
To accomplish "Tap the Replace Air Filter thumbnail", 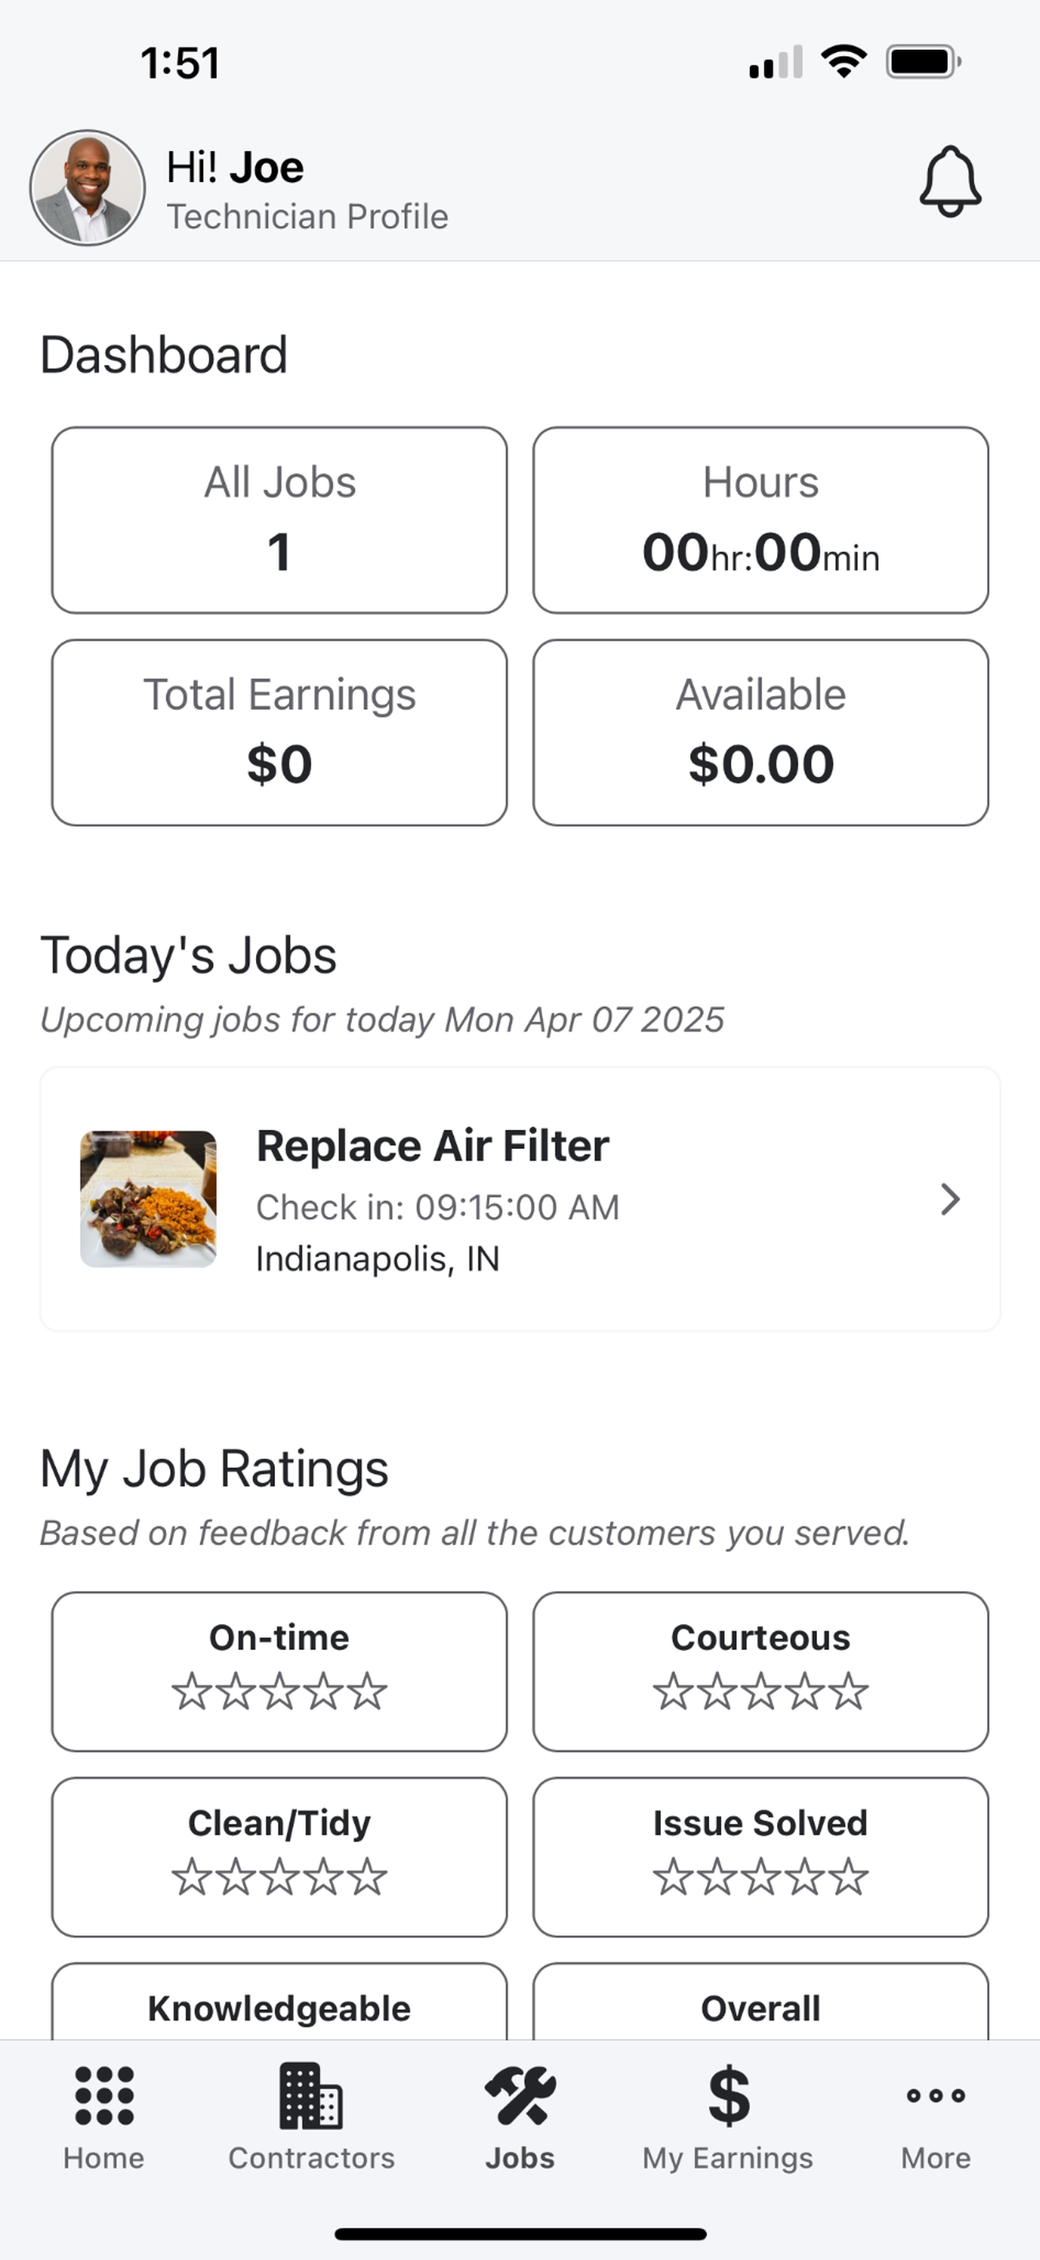I will tap(148, 1199).
